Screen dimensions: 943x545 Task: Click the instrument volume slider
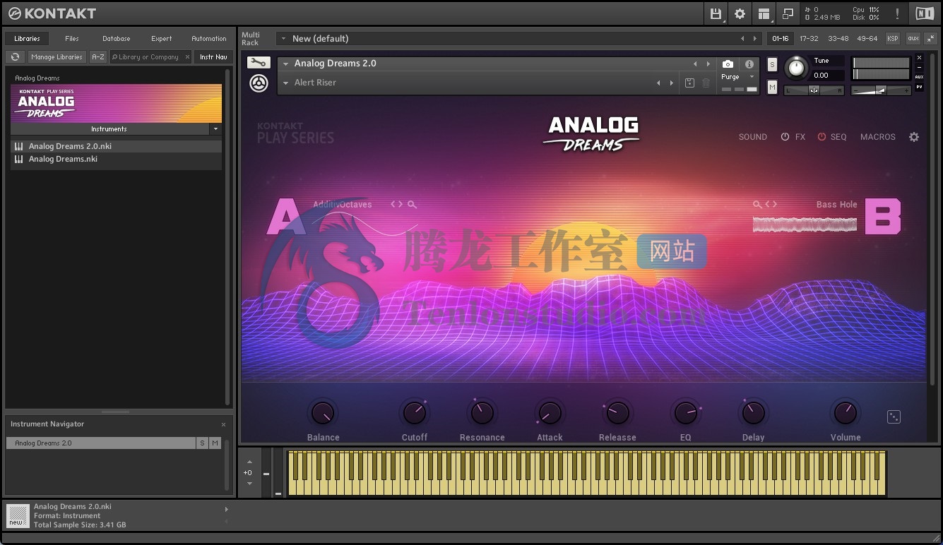click(880, 90)
